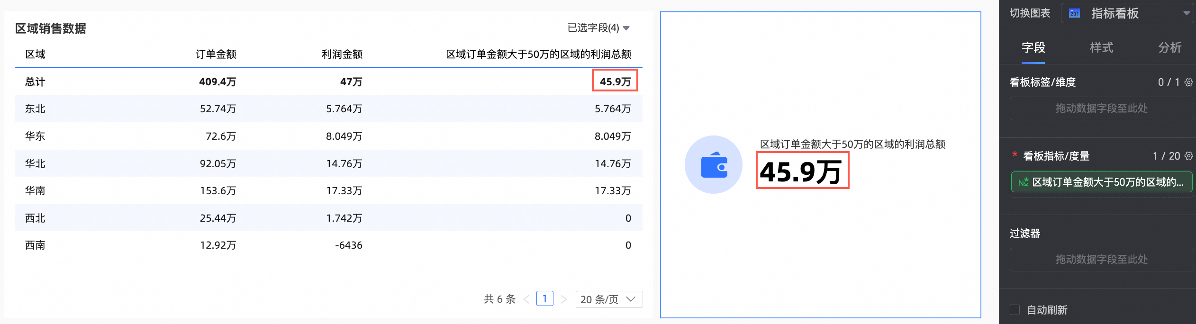Screen dimensions: 1196x324
Task: Select the 华南 row label
Action: pyautogui.click(x=35, y=190)
